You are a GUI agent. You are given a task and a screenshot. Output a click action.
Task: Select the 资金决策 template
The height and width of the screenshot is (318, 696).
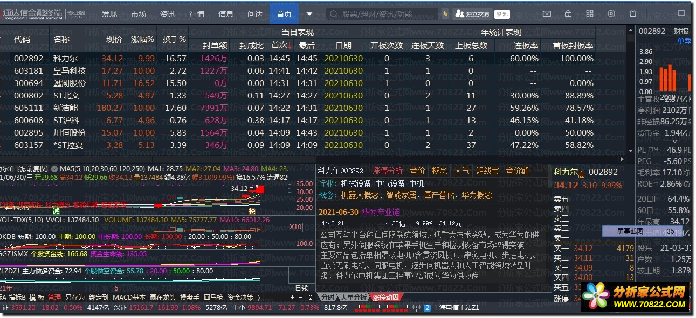pyautogui.click(x=240, y=297)
